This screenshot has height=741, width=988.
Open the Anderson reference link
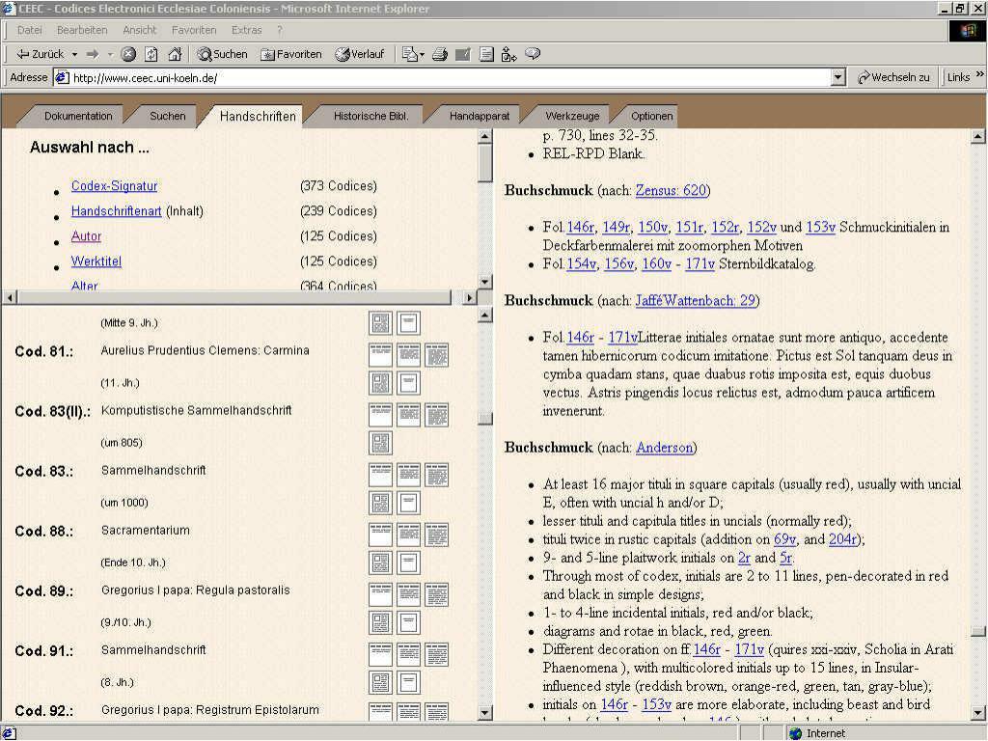[x=664, y=448]
